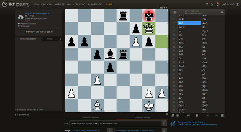Open the search magnifier icon
This screenshot has height=132, width=241.
click(x=207, y=4)
